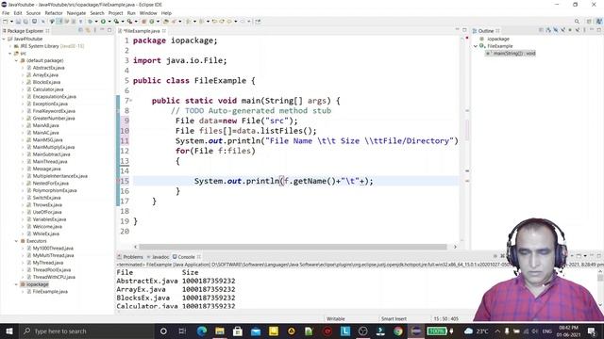This screenshot has width=604, height=339.
Task: Click the New Java Package toolbar icon
Action: tap(143, 22)
